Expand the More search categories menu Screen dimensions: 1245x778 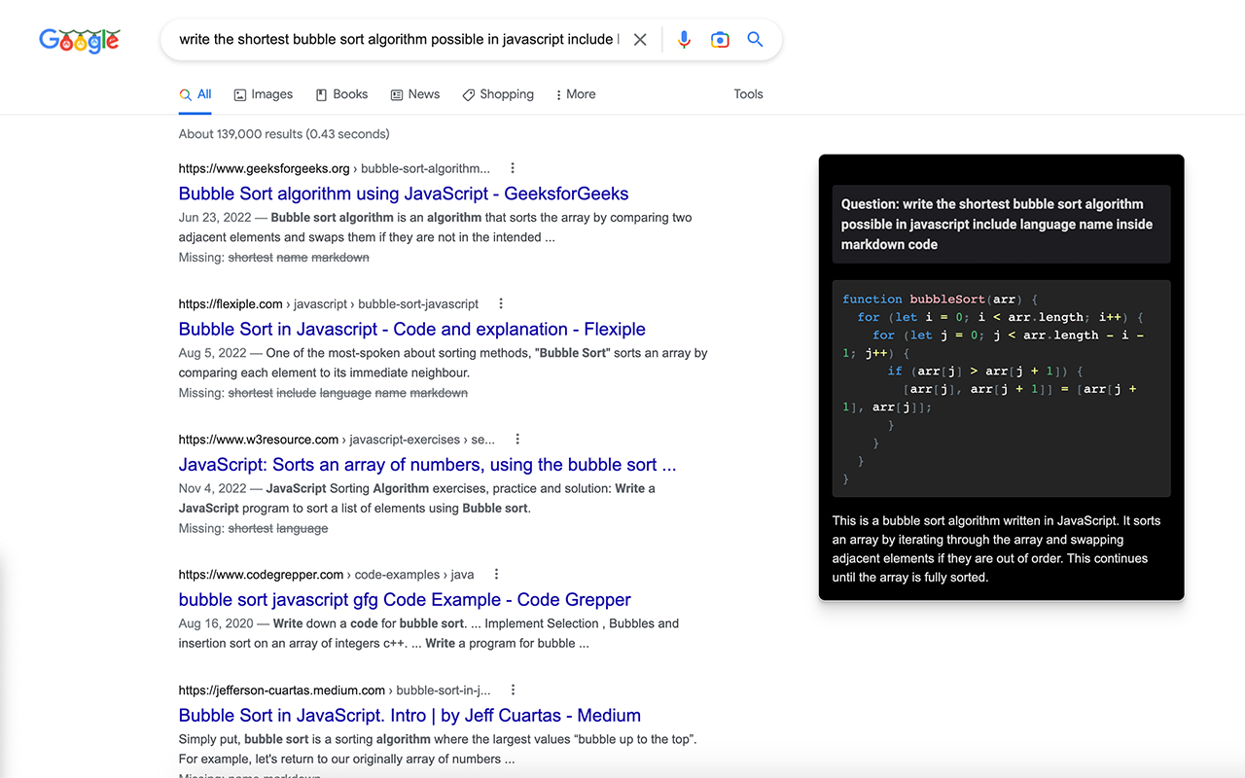[x=575, y=94]
